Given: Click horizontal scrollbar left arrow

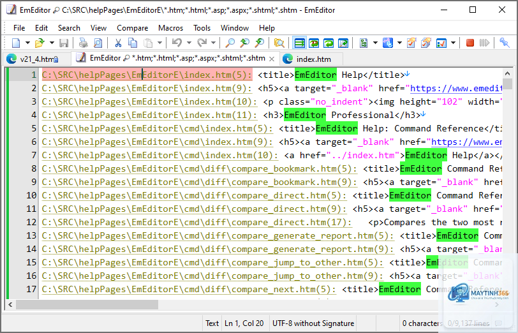Looking at the screenshot, I should (11, 304).
